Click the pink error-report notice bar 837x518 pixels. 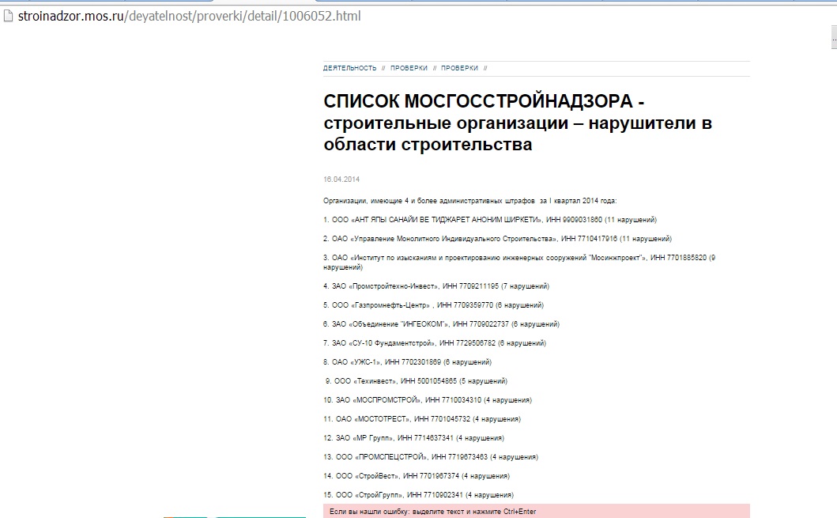[536, 511]
